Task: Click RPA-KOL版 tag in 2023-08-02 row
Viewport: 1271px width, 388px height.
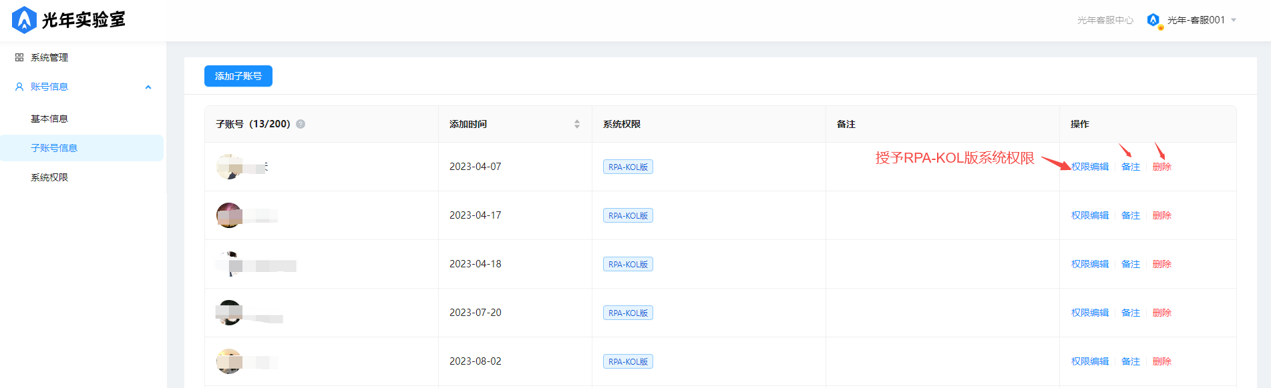Action: [x=628, y=361]
